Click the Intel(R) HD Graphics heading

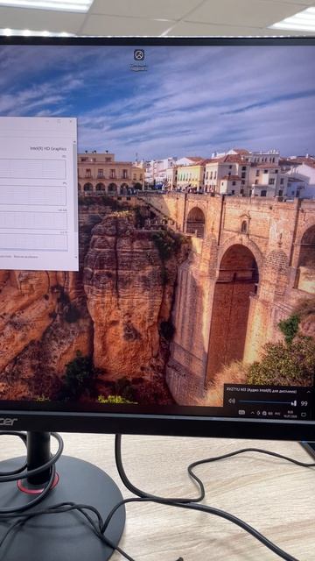pos(48,148)
